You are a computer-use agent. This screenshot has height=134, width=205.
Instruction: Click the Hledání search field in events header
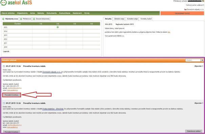pos(193,60)
